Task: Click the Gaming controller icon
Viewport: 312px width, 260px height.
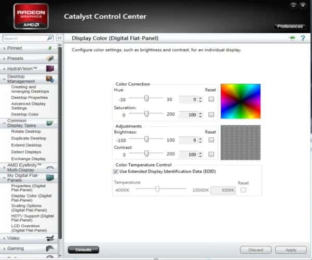Action: tap(50, 249)
